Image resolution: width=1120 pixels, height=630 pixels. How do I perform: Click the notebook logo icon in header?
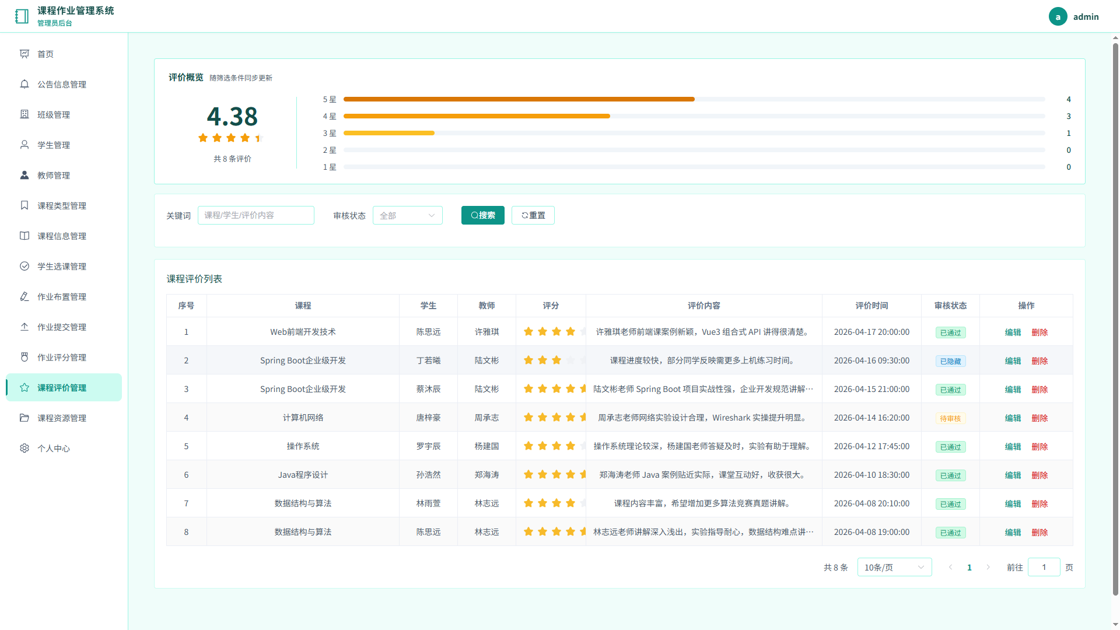click(x=22, y=16)
